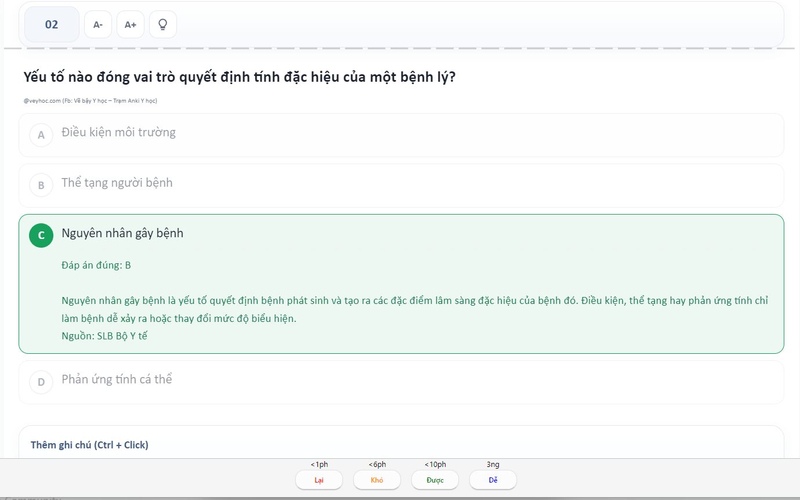
Task: Increase font size with A+ button
Action: tap(131, 24)
